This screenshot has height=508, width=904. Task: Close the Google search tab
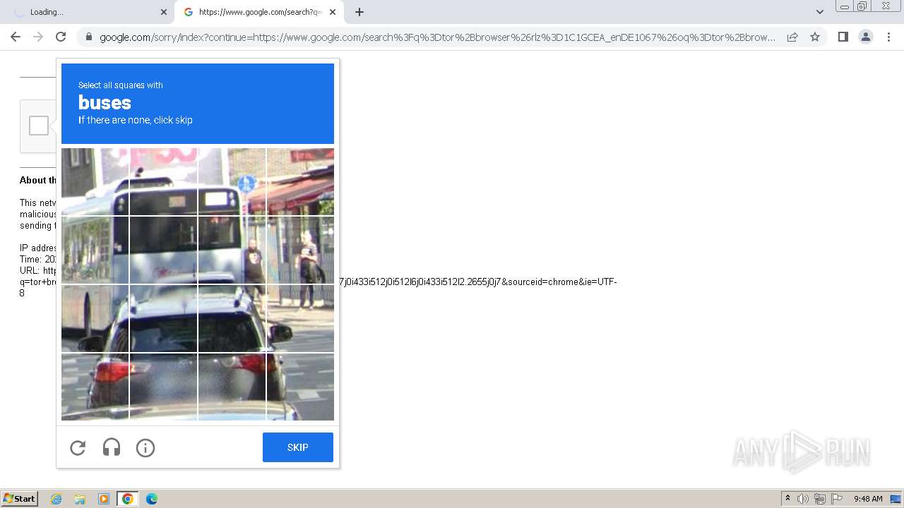(x=333, y=12)
